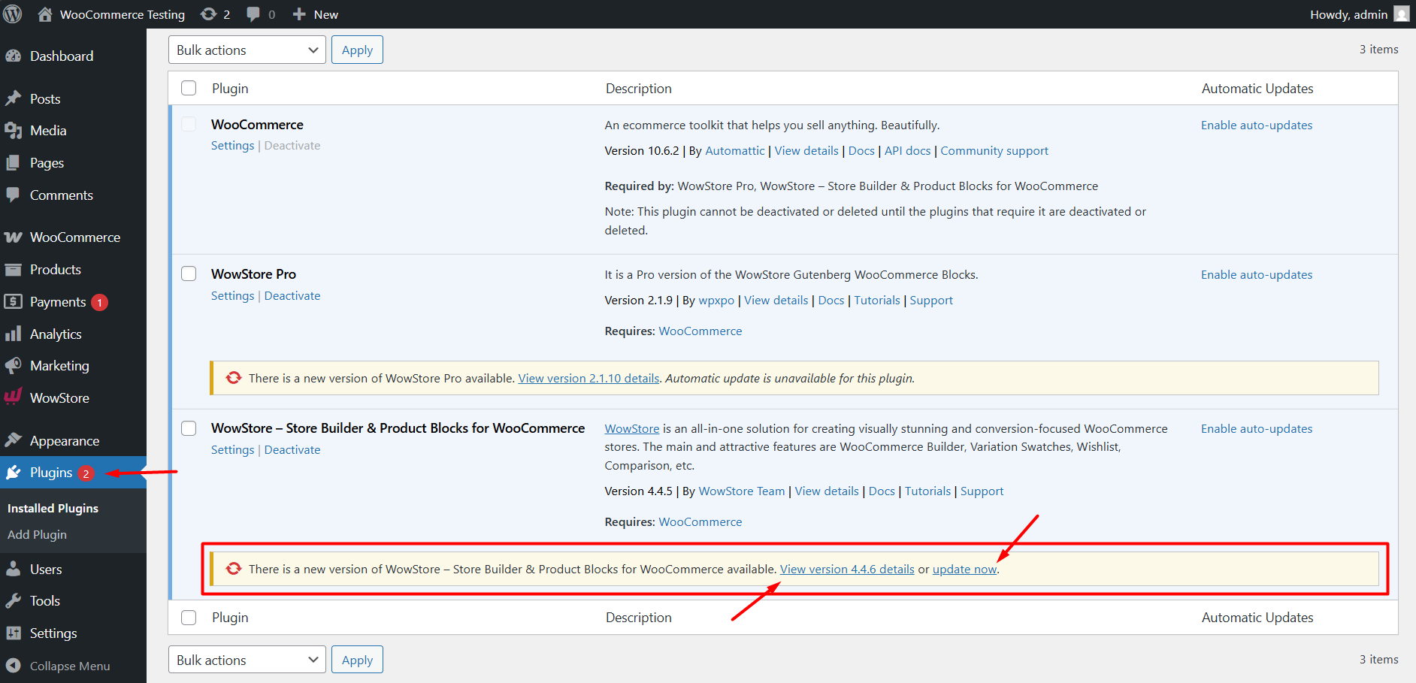Check the select-all plugins checkbox
The height and width of the screenshot is (683, 1416).
tap(188, 88)
